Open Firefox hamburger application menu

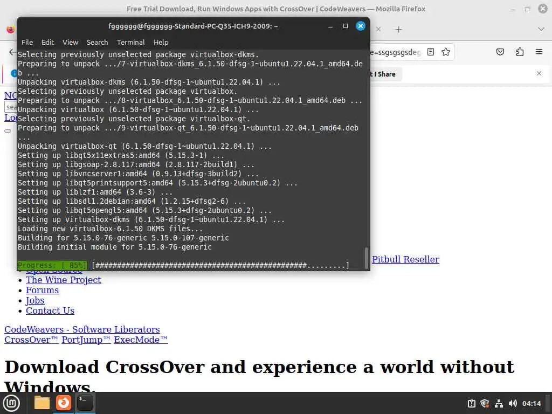(x=539, y=52)
